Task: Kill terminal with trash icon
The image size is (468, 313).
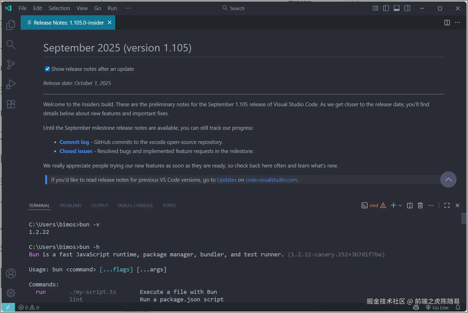Action: pos(420,205)
